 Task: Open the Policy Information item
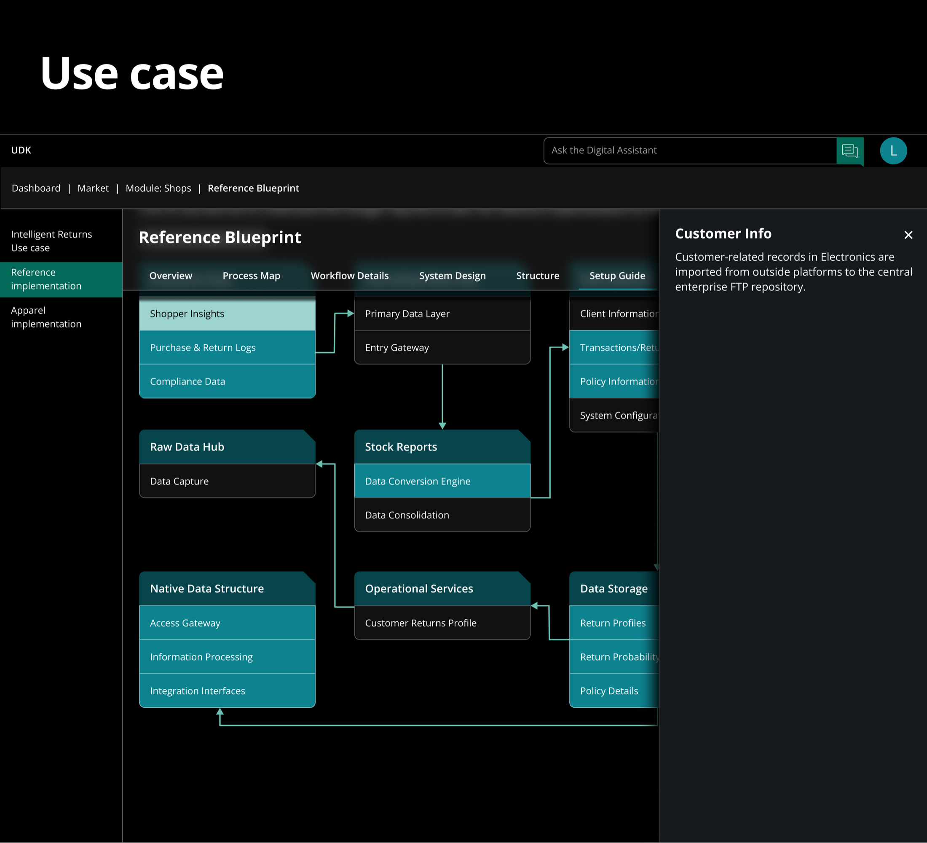pos(614,382)
